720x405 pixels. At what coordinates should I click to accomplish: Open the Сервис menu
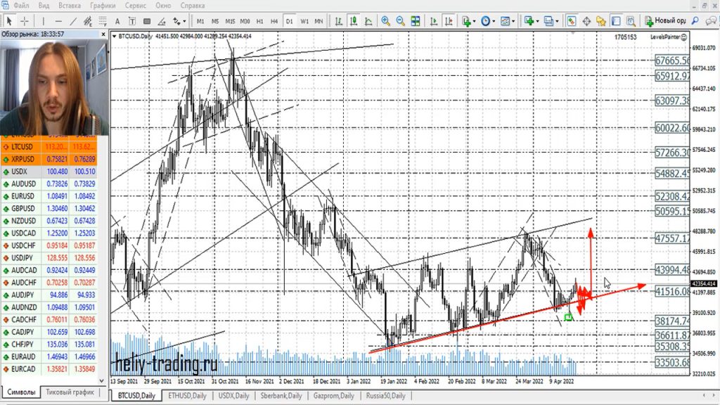134,6
